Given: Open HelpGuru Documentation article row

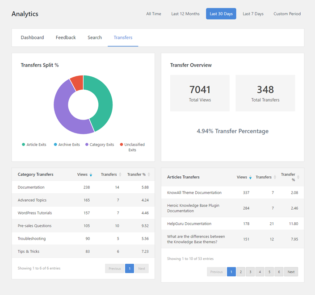Looking at the screenshot, I should coord(189,224).
